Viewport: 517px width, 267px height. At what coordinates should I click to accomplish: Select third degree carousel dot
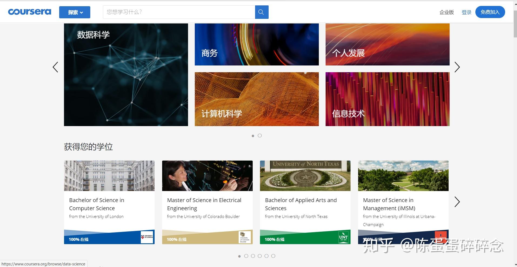[x=253, y=256]
